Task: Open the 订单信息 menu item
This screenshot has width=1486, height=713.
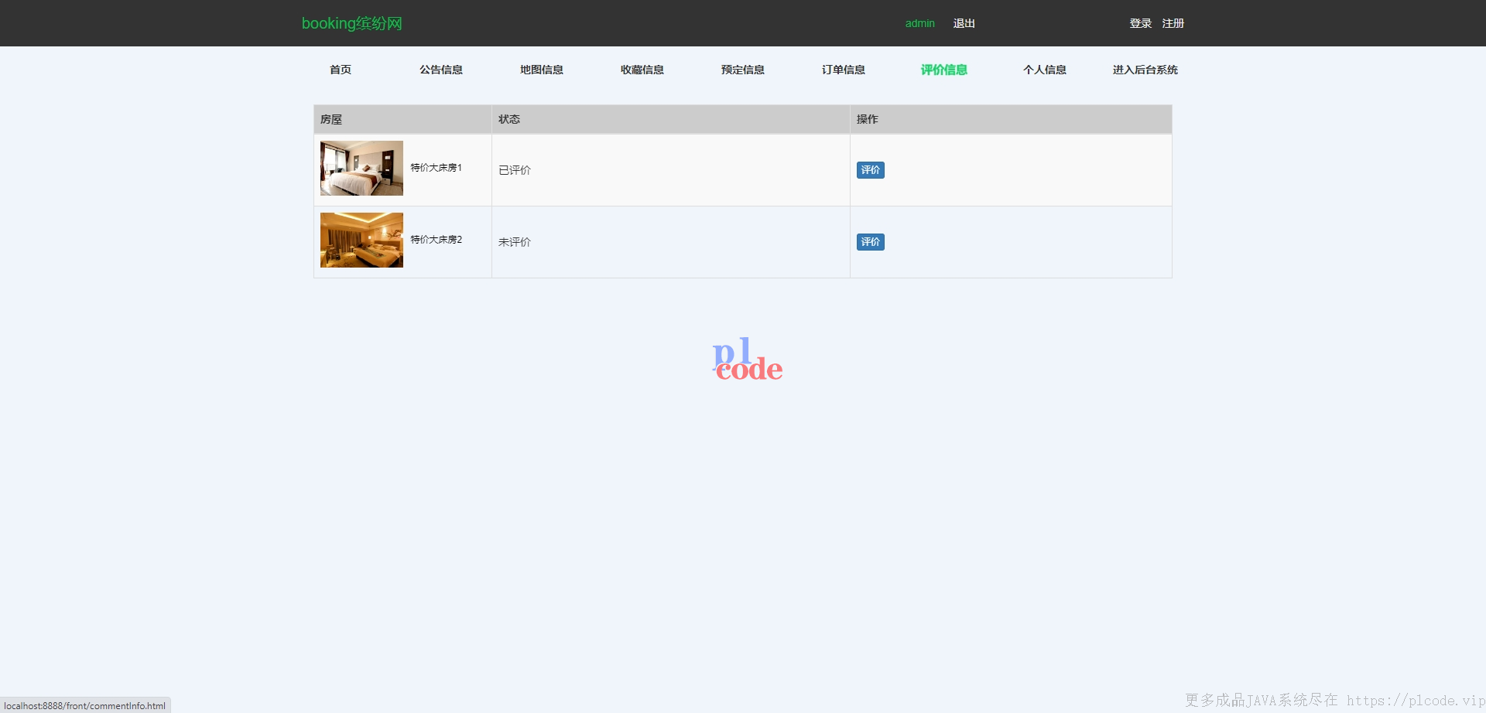Action: (x=844, y=70)
